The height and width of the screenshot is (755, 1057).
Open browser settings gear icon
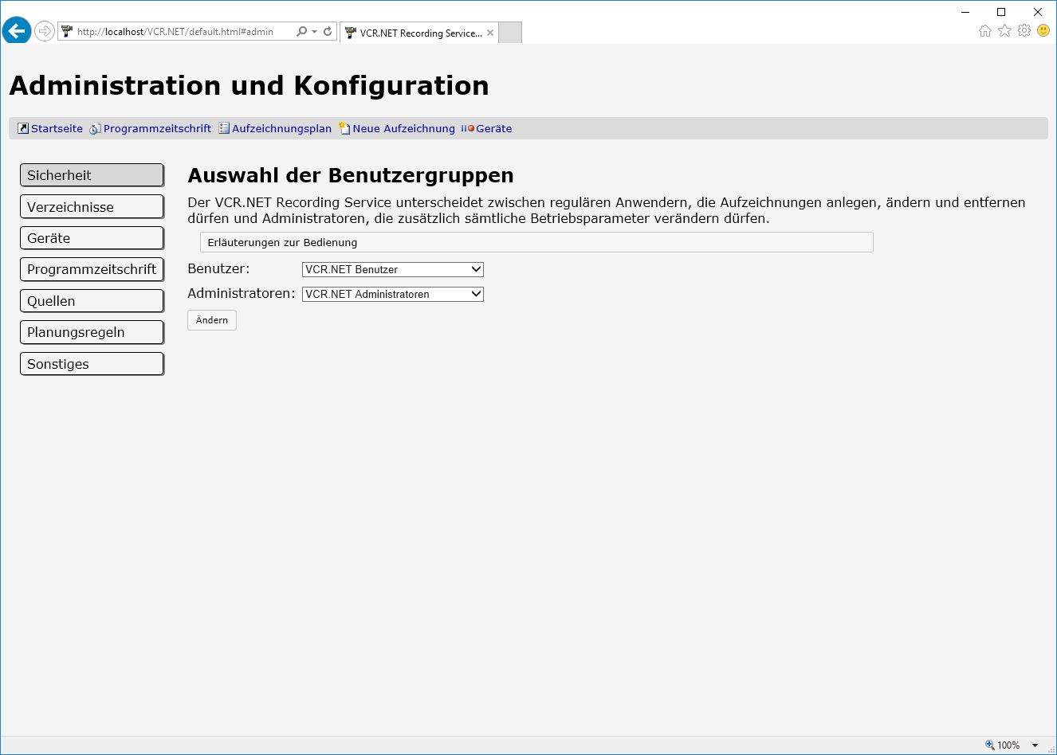(x=1024, y=30)
